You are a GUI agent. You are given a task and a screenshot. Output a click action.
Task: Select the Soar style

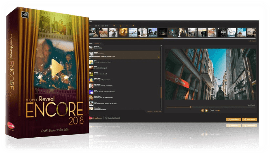[x=125, y=62]
